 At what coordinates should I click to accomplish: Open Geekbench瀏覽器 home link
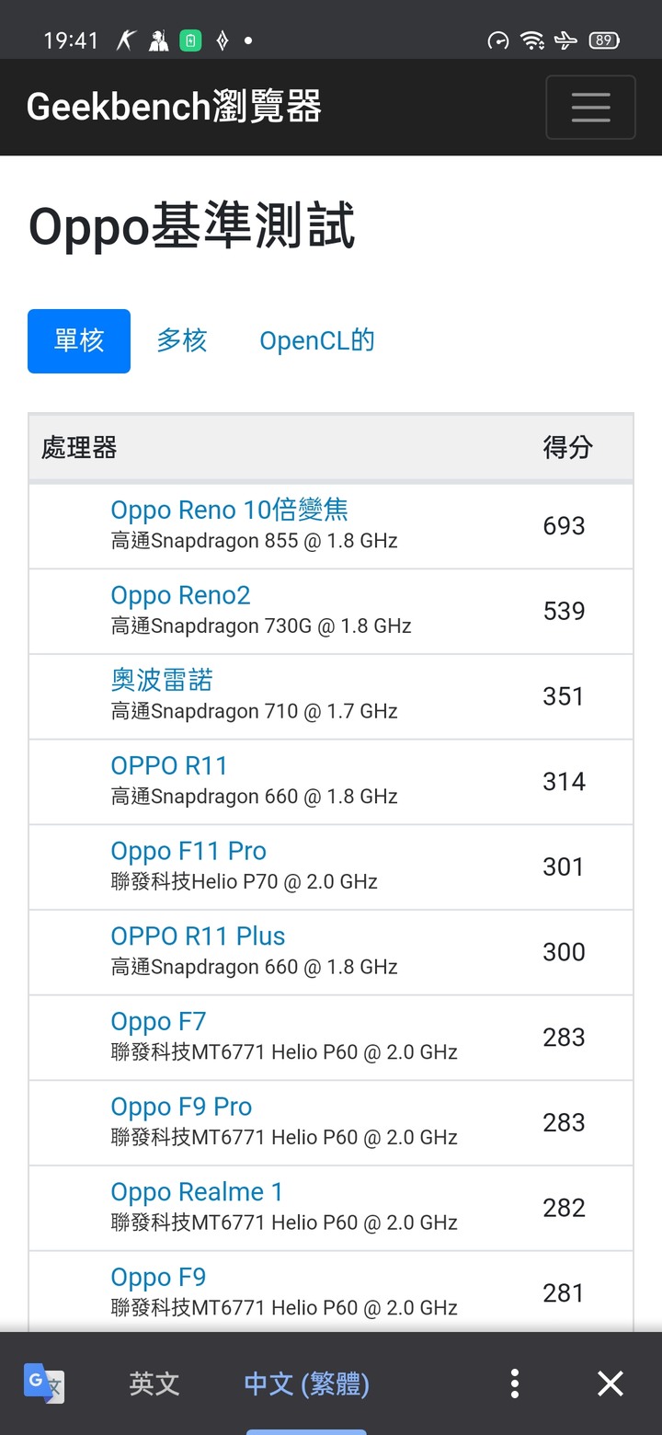coord(175,108)
